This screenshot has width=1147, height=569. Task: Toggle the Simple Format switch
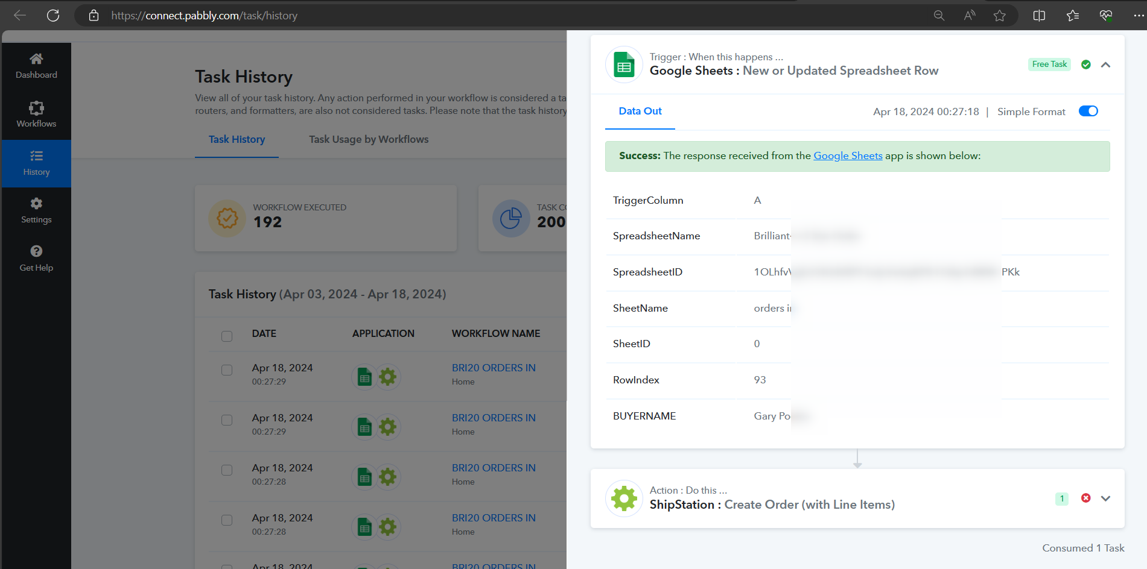pos(1088,112)
